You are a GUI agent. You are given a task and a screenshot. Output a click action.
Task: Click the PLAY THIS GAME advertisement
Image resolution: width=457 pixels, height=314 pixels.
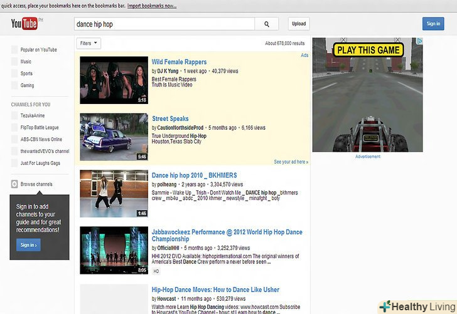367,95
